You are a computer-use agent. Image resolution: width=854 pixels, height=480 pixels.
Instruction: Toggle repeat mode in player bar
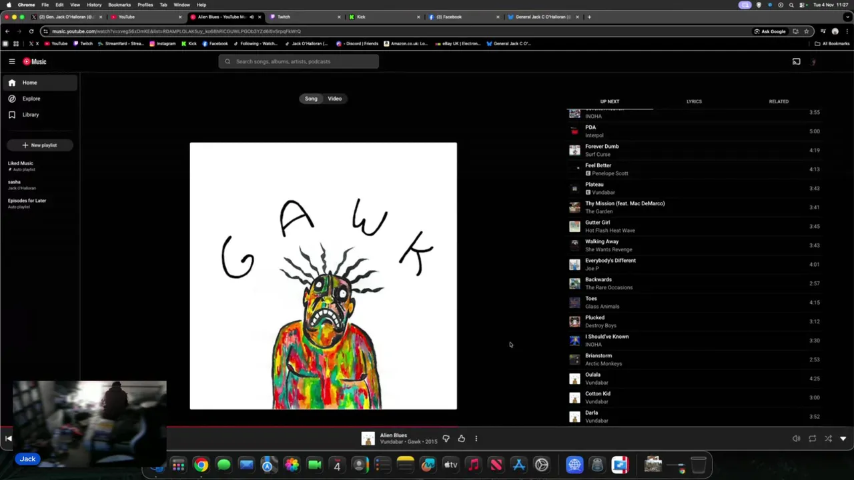[812, 439]
